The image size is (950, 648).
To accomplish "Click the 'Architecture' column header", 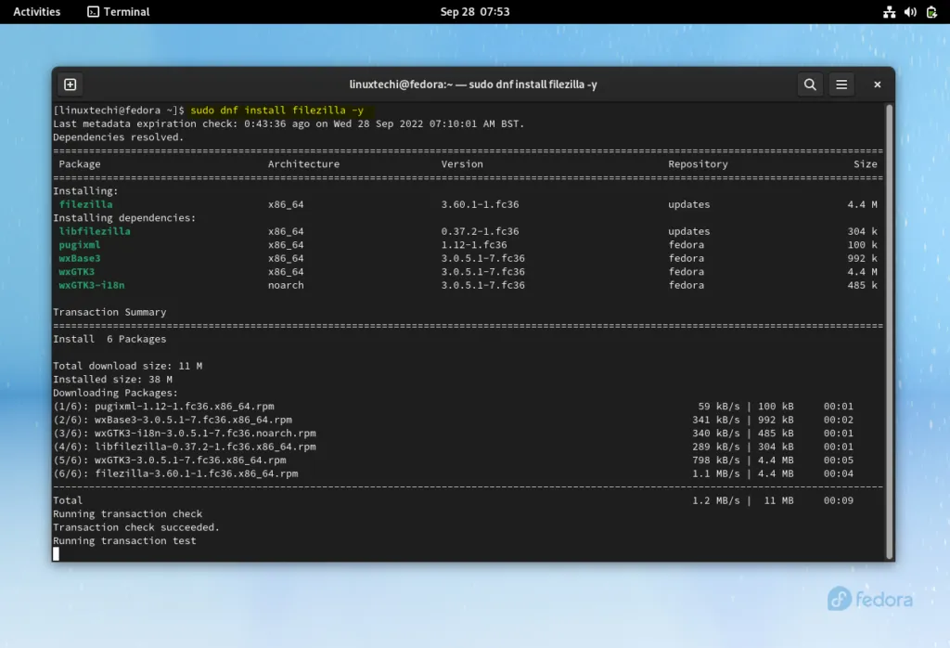I will click(x=303, y=163).
